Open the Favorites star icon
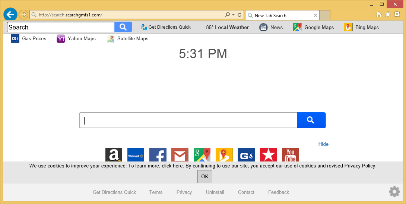The height and width of the screenshot is (204, 406). [x=388, y=15]
